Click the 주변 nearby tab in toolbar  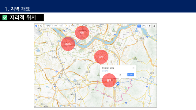click(x=41, y=26)
